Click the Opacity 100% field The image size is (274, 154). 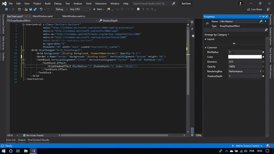245,67
